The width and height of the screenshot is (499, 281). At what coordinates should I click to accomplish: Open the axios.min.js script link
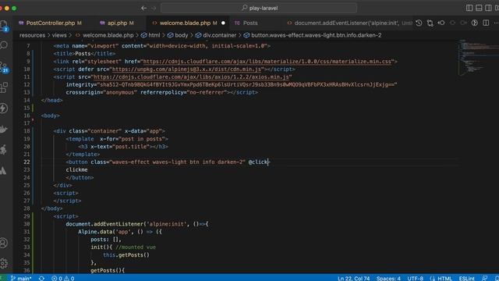(191, 76)
